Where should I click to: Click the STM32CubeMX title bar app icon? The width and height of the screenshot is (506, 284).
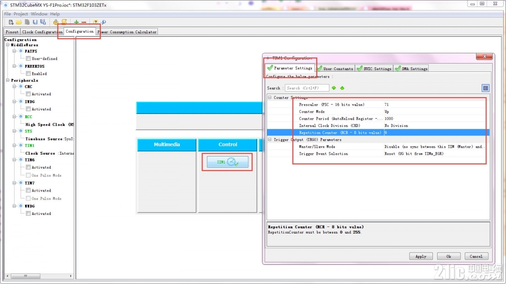coord(6,5)
